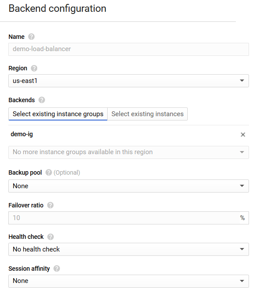
Task: Click the Health check dropdown arrow
Action: 242,249
